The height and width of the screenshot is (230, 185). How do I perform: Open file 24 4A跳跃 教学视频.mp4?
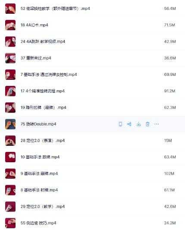coord(43,41)
